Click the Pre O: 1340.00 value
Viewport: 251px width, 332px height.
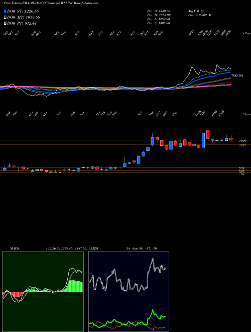click(x=159, y=11)
